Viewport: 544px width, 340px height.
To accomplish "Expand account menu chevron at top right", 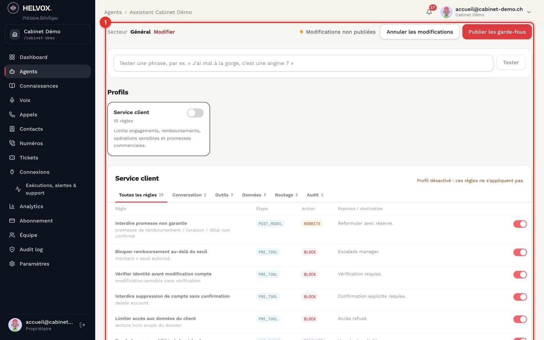I will [x=529, y=12].
